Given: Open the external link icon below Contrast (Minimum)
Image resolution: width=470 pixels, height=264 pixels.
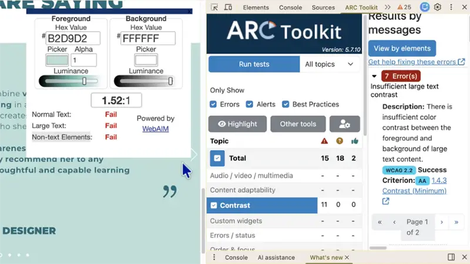Looking at the screenshot, I should pos(386,201).
